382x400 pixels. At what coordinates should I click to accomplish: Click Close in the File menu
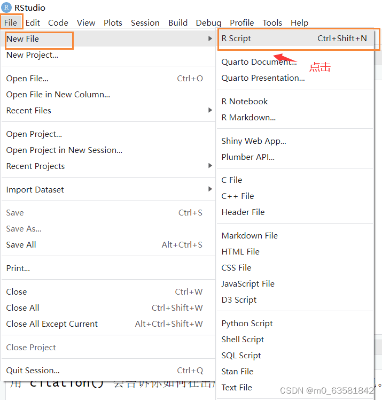pos(108,292)
